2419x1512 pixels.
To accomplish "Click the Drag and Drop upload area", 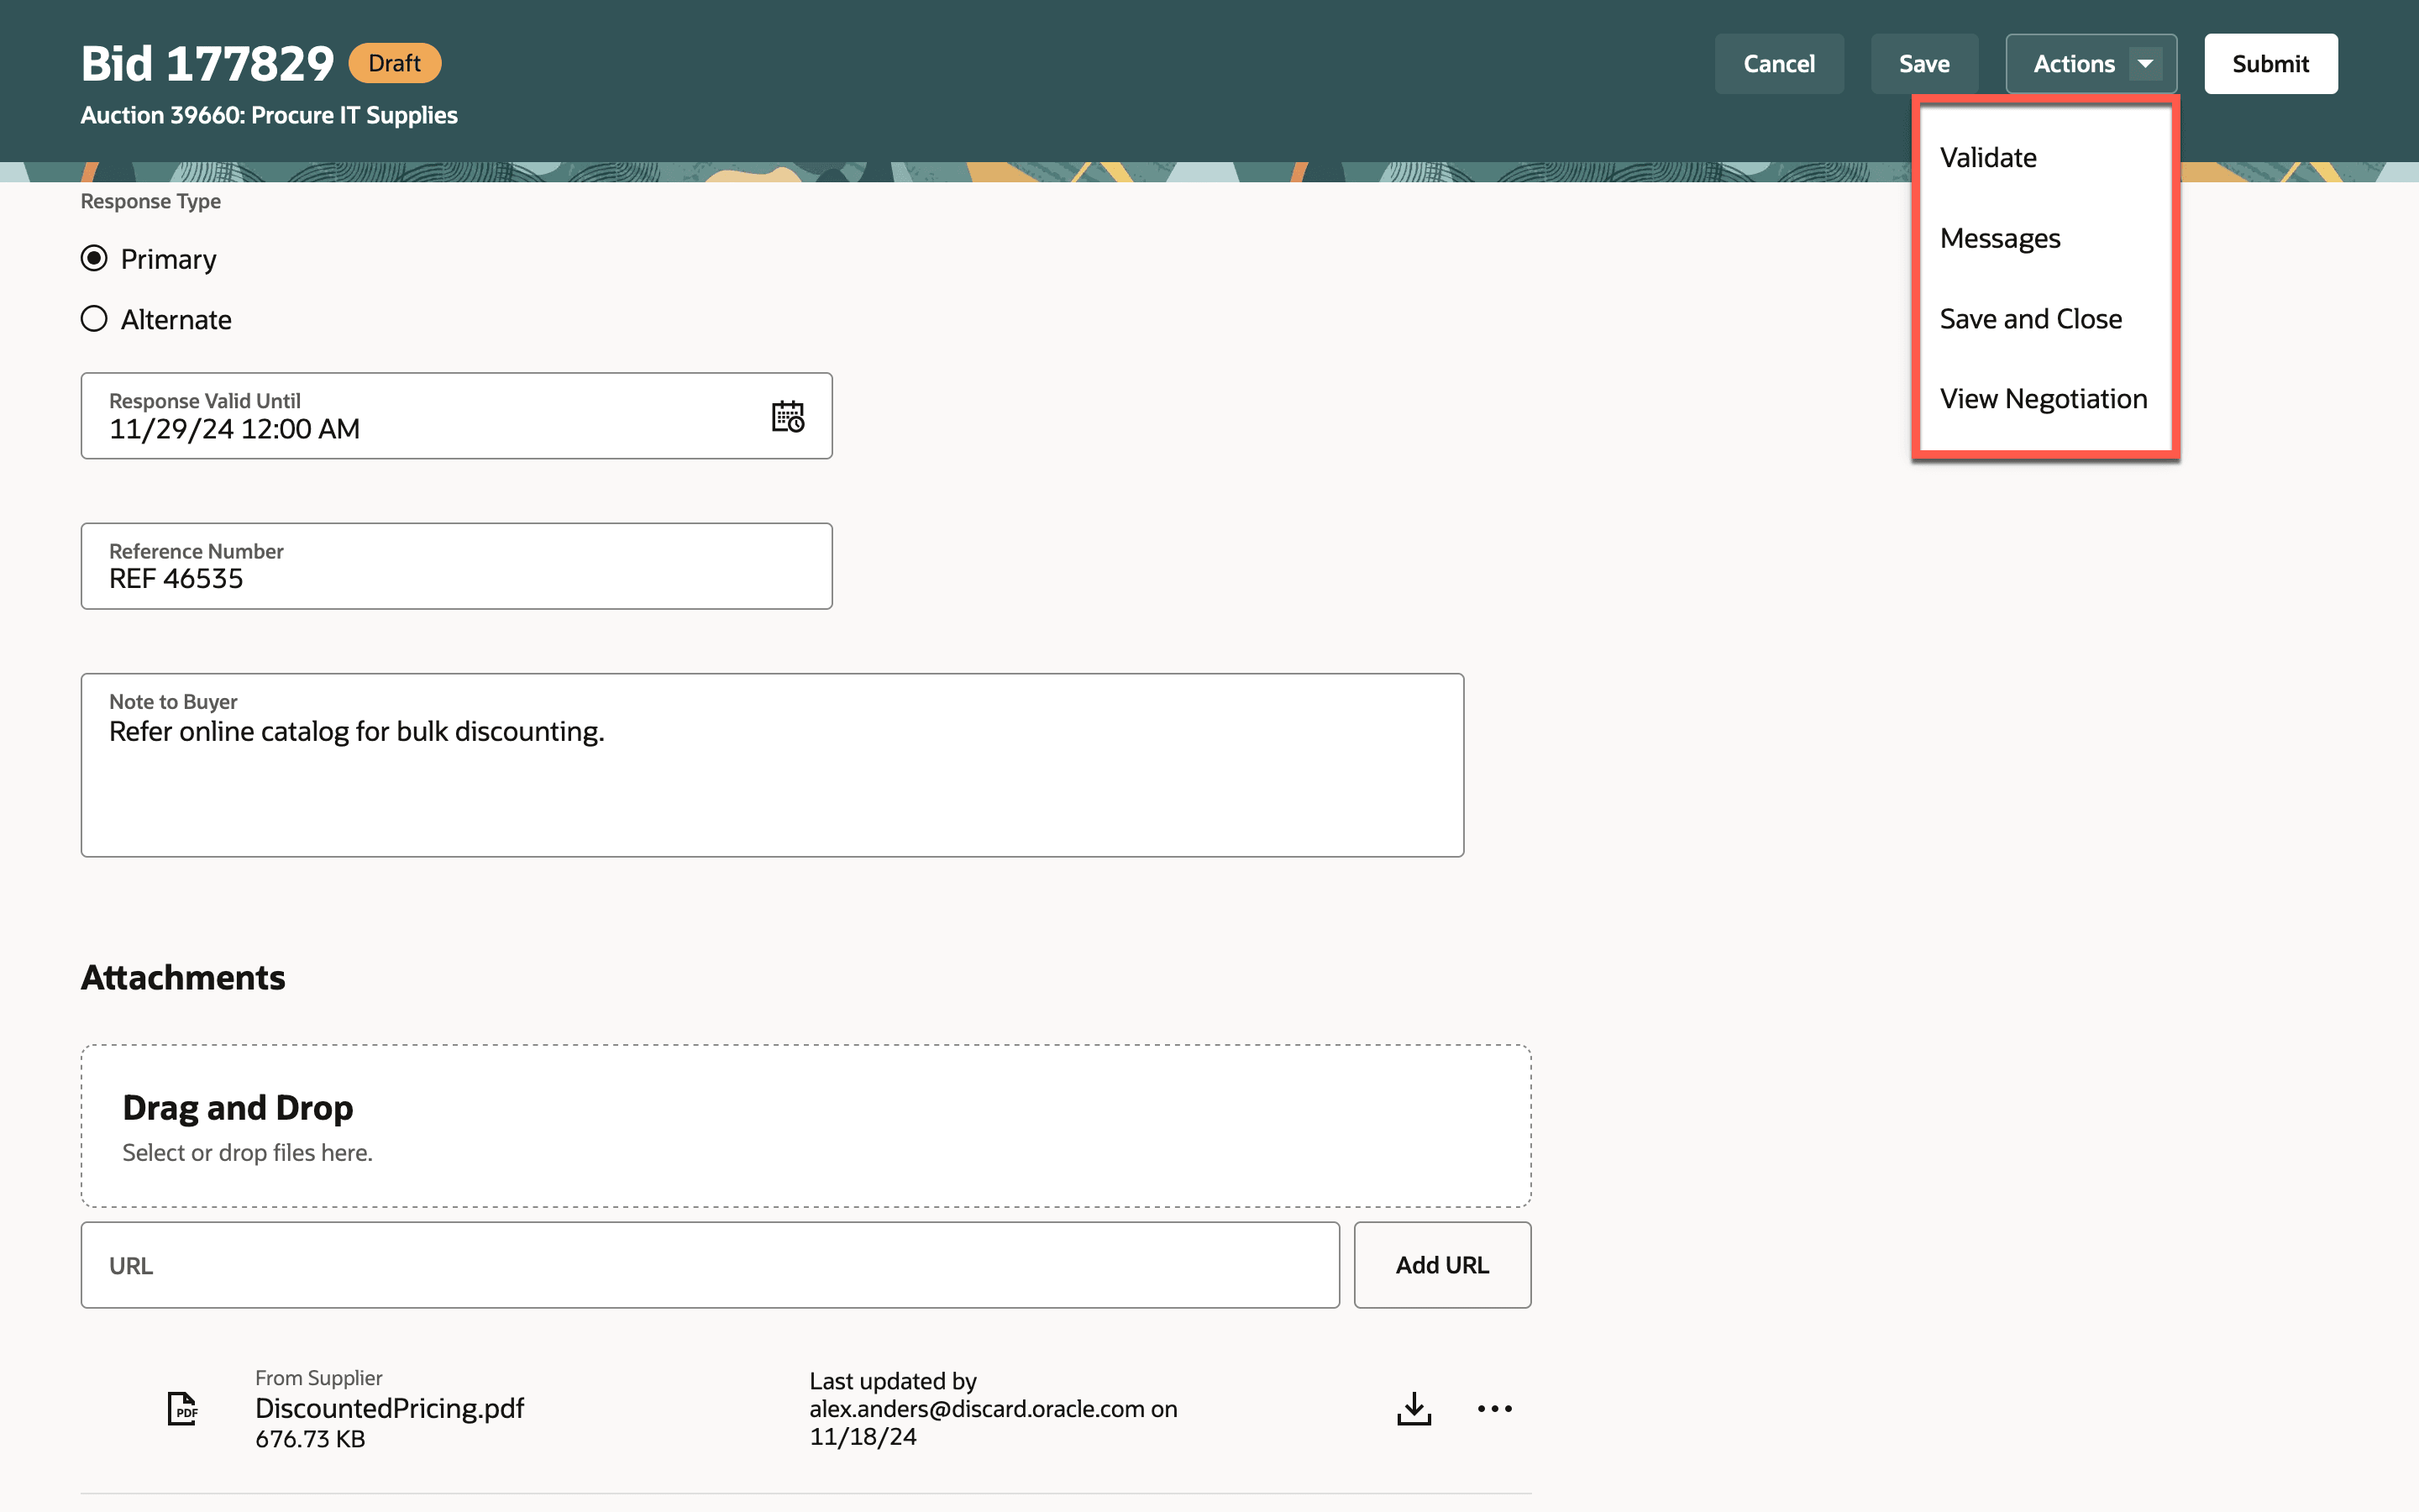I will coord(805,1126).
